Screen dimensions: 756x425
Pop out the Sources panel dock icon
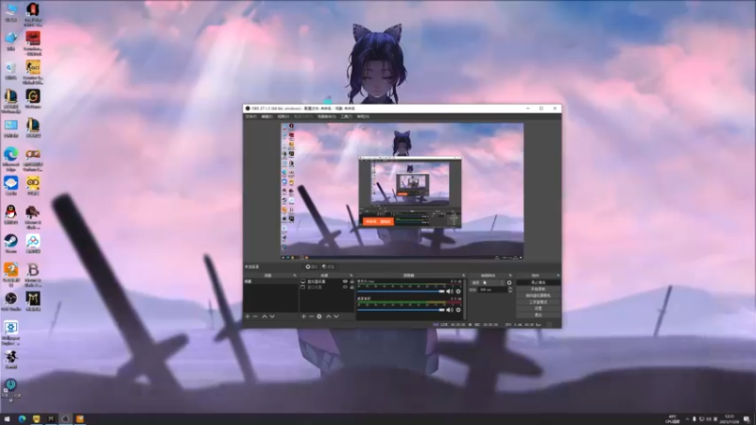coord(351,276)
